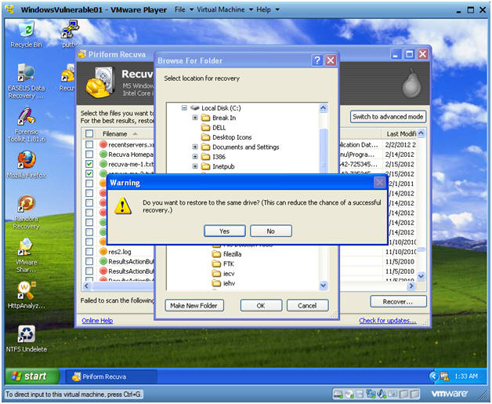Open the Online Help link
The image size is (492, 404).
click(97, 320)
